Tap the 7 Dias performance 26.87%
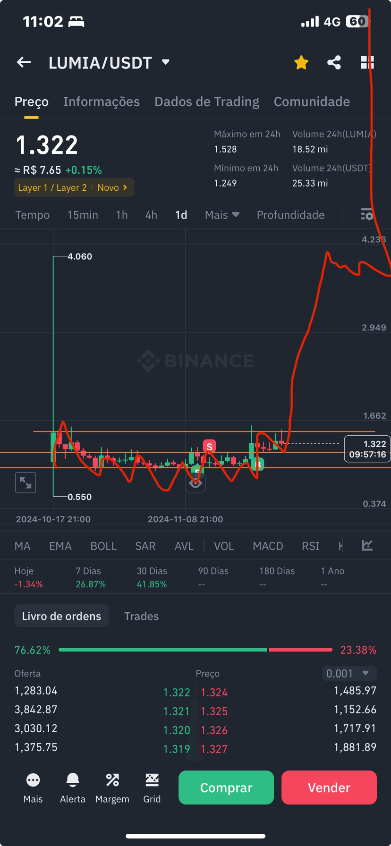391x846 pixels. click(x=91, y=584)
